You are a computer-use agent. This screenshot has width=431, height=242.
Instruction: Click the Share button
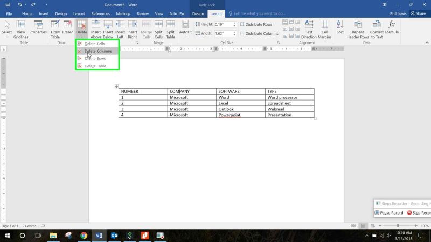click(x=418, y=13)
